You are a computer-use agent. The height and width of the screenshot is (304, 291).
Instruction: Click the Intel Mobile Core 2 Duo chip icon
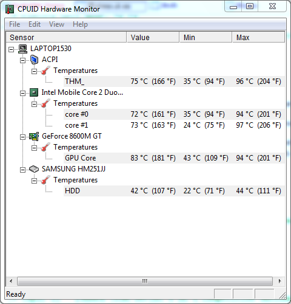click(34, 92)
